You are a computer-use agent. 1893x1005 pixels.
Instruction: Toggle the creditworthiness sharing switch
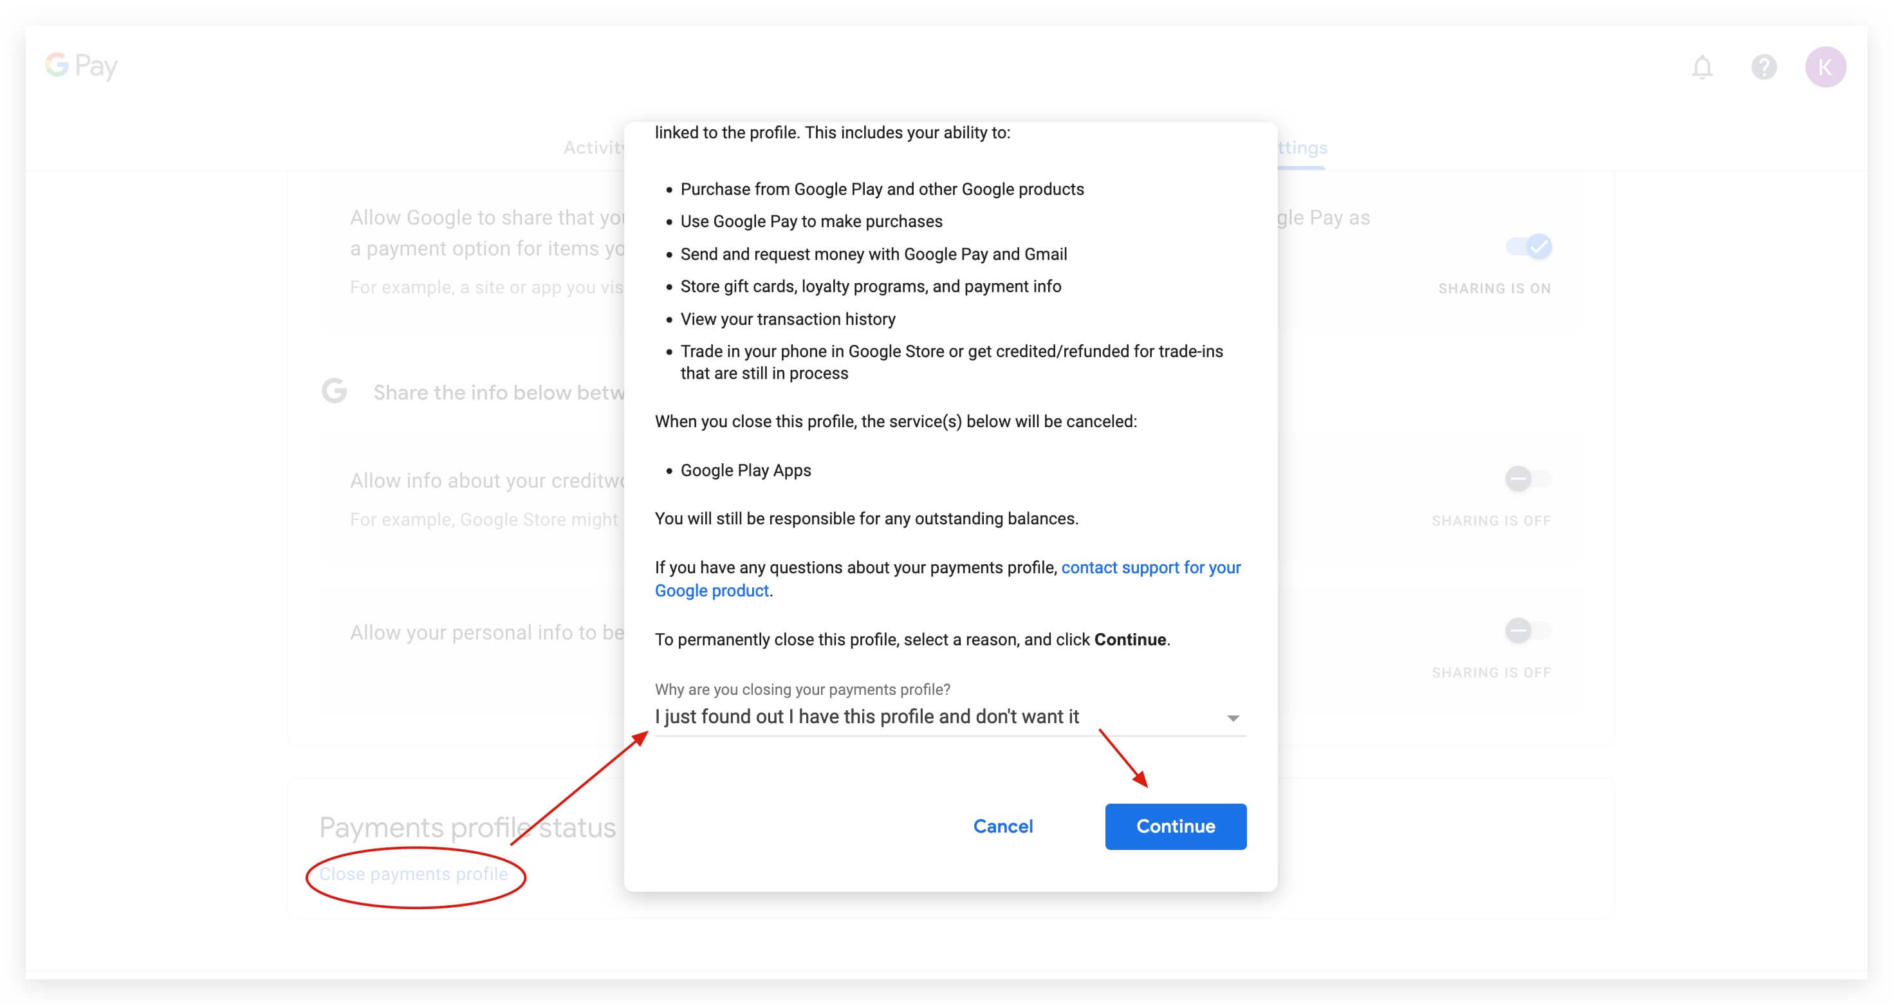tap(1527, 479)
